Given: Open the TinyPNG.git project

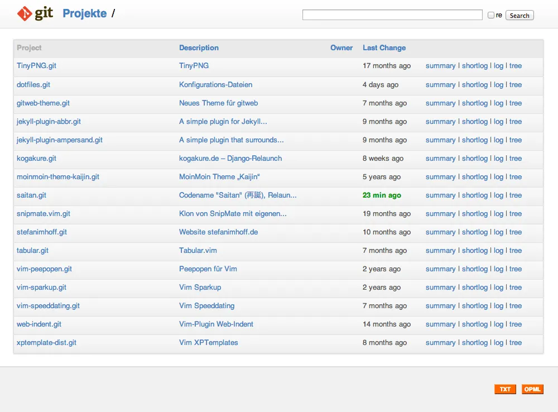Looking at the screenshot, I should (36, 65).
